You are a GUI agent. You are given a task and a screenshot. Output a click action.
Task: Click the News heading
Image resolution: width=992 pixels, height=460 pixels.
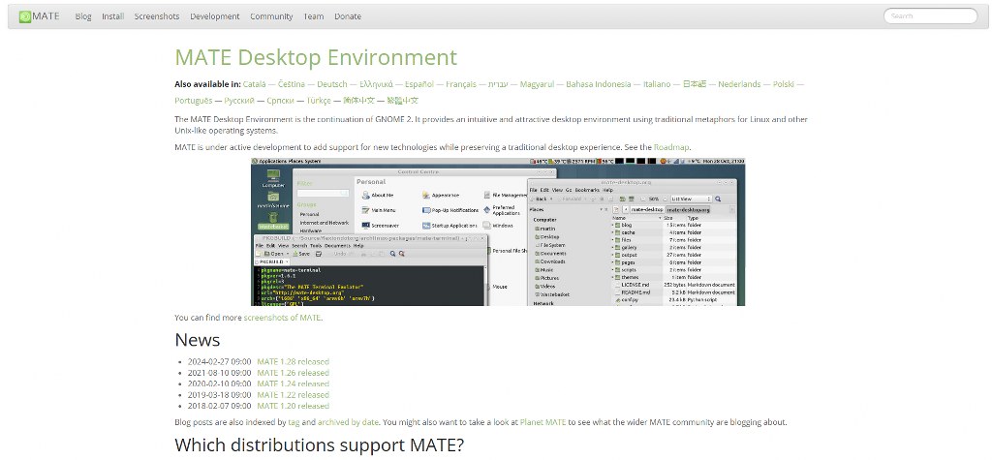[198, 340]
